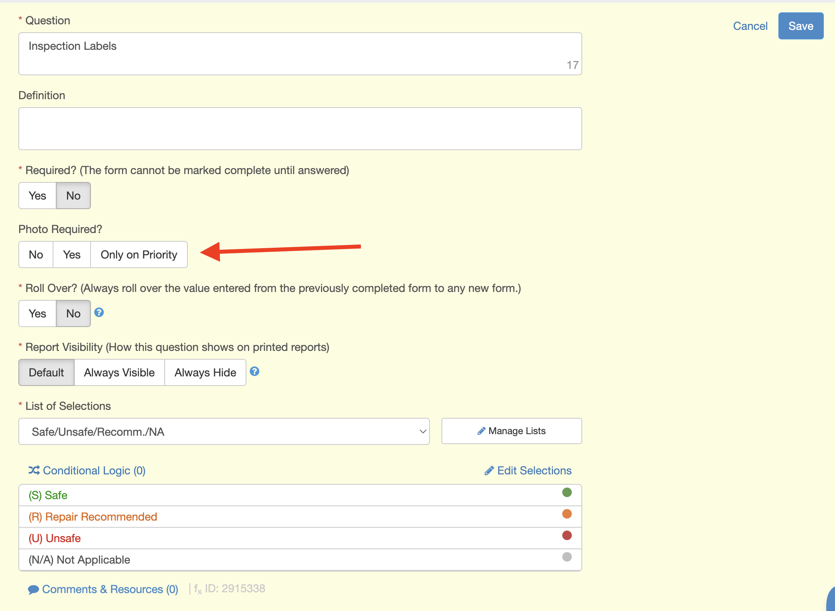
Task: Click the pencil icon in Manage Lists
Action: [x=481, y=431]
